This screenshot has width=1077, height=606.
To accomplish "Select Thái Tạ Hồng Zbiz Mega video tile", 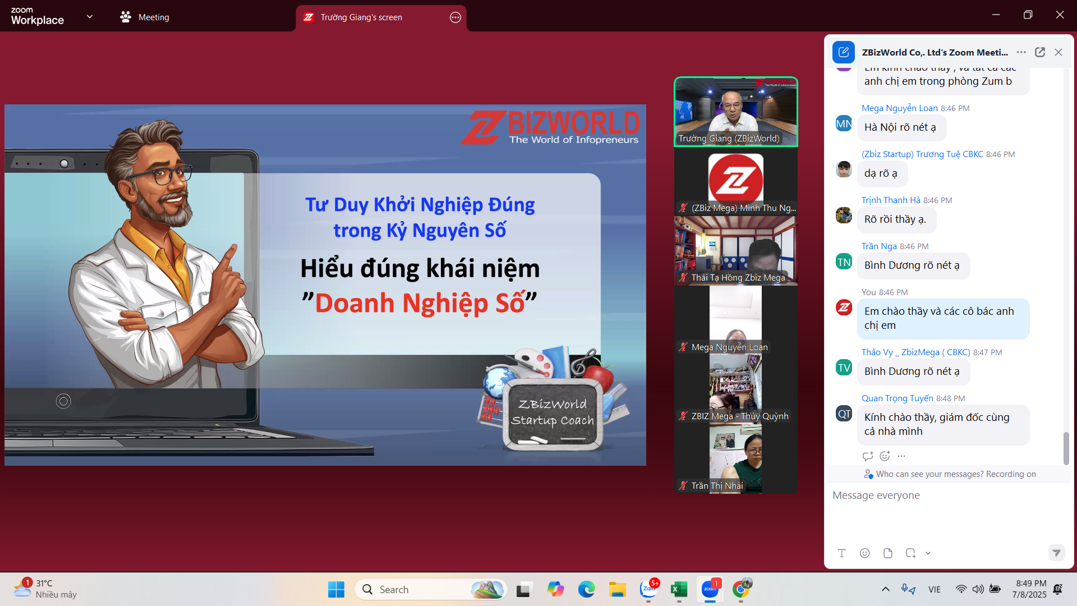I will (735, 250).
